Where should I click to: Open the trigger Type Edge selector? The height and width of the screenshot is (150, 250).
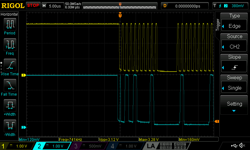(234, 22)
